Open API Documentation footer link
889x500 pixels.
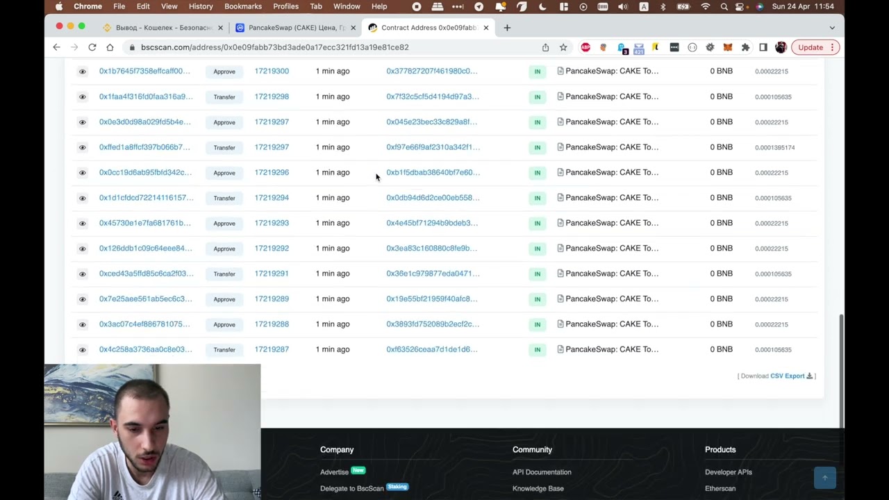click(x=542, y=472)
